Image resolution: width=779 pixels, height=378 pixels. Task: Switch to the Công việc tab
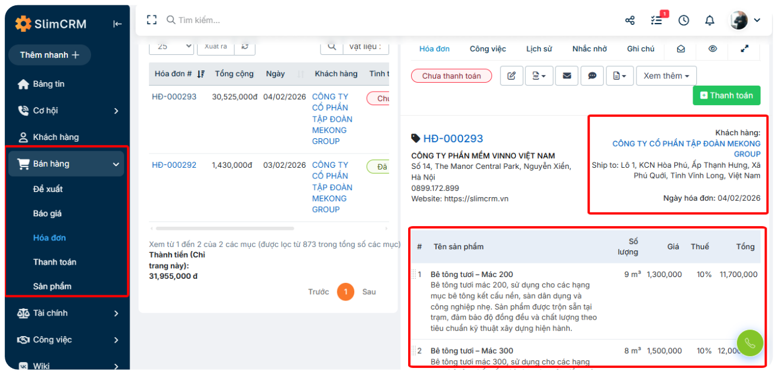488,49
